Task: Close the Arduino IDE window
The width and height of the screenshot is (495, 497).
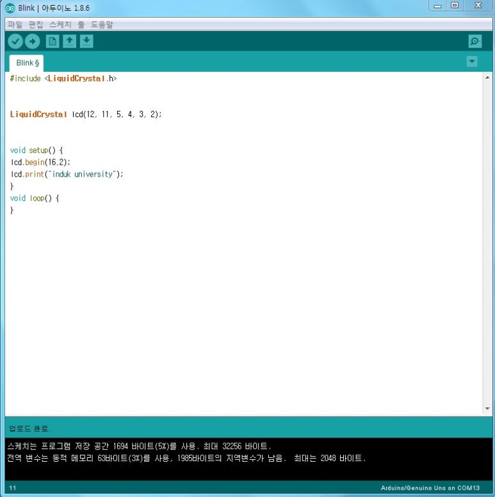Action: click(478, 6)
